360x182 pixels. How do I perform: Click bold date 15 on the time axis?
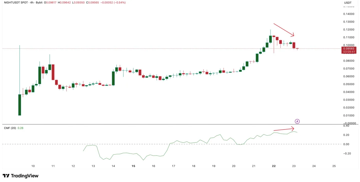click(x=133, y=166)
